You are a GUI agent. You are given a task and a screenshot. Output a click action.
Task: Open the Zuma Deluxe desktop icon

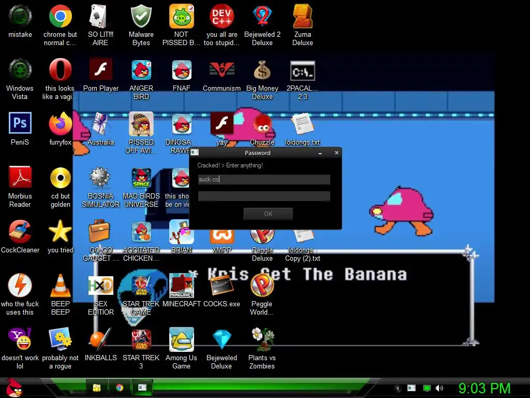tap(302, 16)
